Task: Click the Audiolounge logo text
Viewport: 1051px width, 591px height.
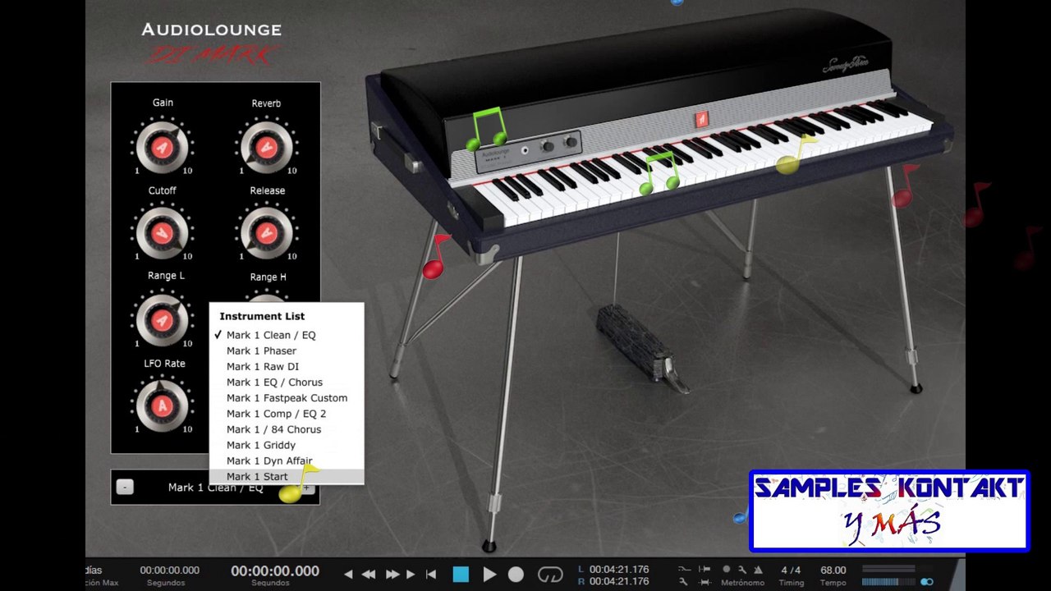Action: [x=212, y=30]
